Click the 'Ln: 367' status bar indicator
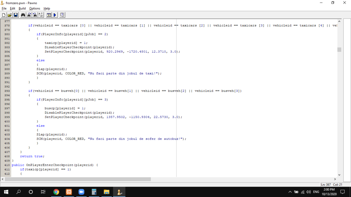The height and width of the screenshot is (197, 351). [326, 185]
